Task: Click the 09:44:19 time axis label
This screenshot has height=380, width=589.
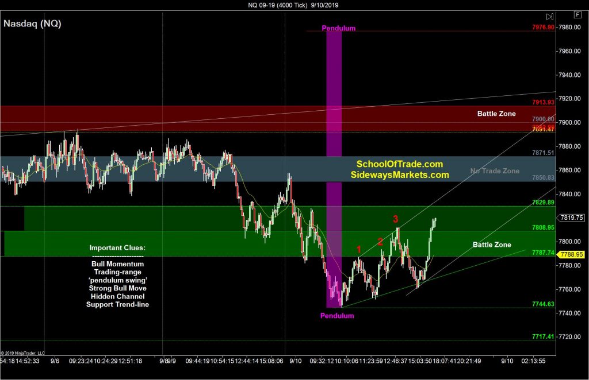Action: pos(198,361)
